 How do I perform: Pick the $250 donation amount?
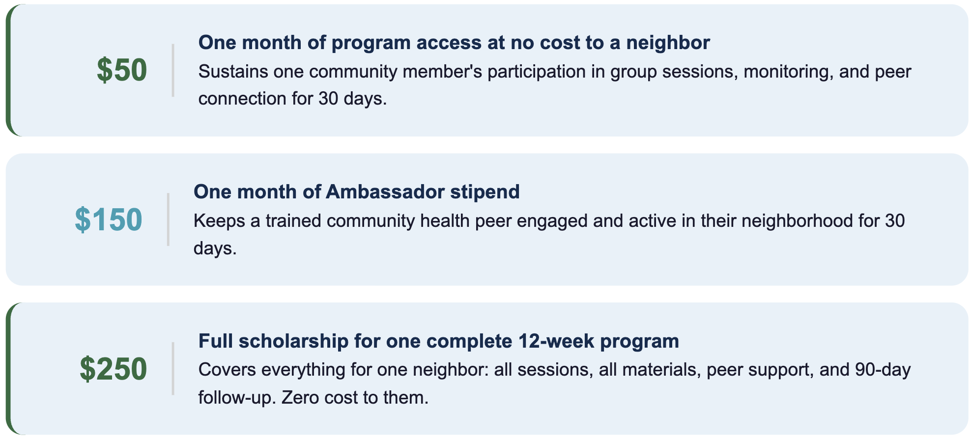114,369
